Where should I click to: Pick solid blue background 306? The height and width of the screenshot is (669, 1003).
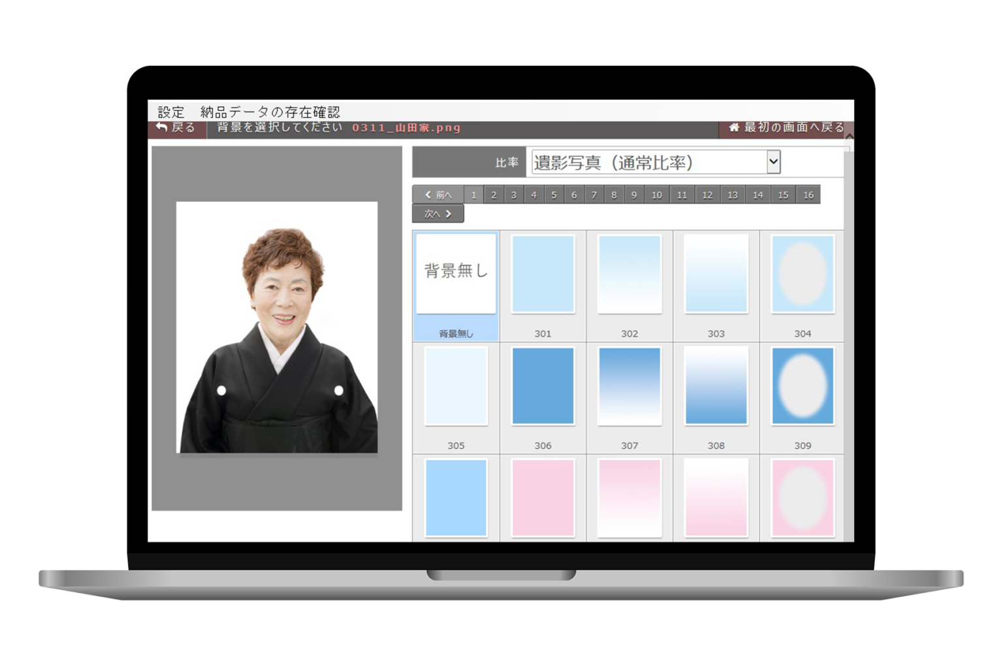[543, 386]
